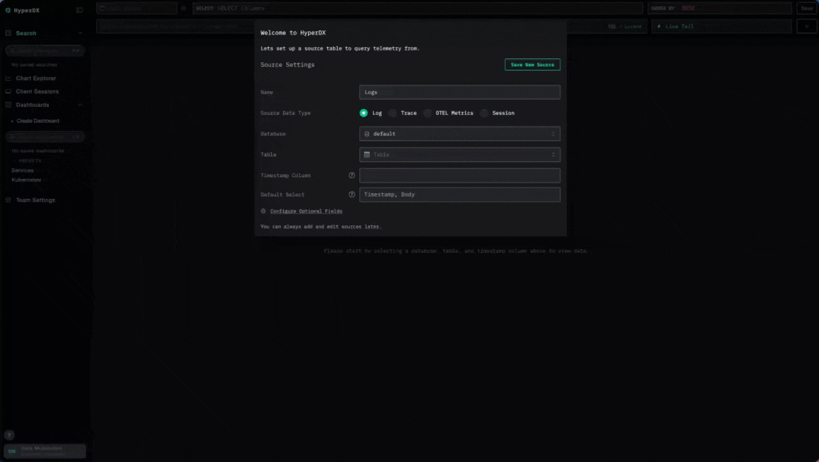The width and height of the screenshot is (819, 462).
Task: Open Client Sessions in the sidebar
Action: tap(37, 92)
